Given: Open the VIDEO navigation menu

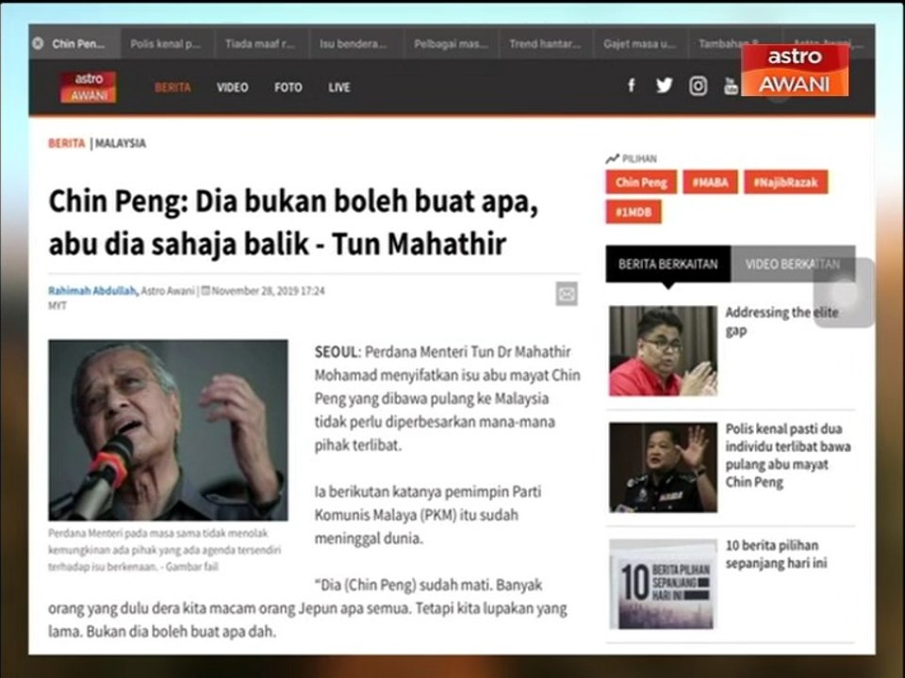Looking at the screenshot, I should pyautogui.click(x=233, y=88).
